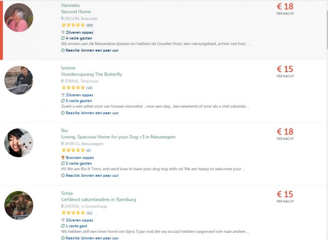Select Rio's profile picture
This screenshot has height=240, width=328.
click(19, 143)
